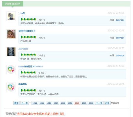Screen dimensions: 133x117
Task: Open username link of 2013-03-09 reviewer
Action: [23, 84]
